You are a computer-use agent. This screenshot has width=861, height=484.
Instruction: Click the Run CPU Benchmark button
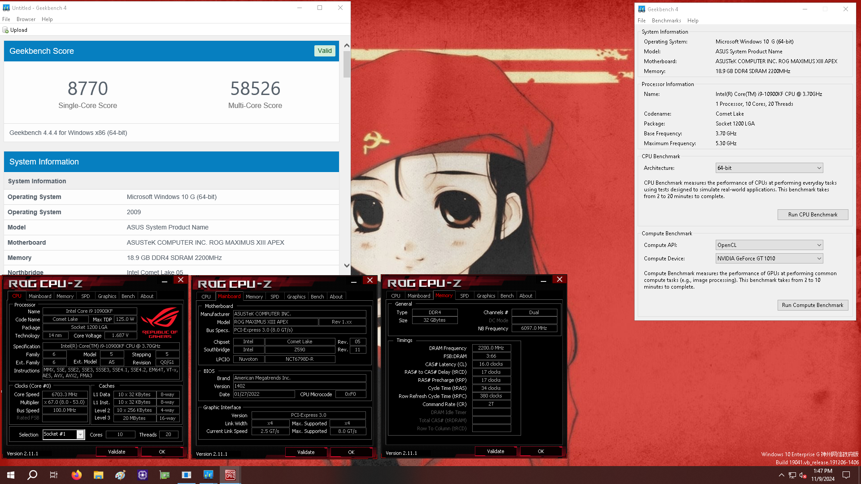(x=813, y=215)
